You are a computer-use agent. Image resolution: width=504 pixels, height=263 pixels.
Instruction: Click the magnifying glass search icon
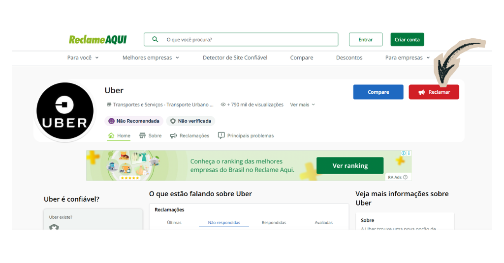click(x=155, y=40)
